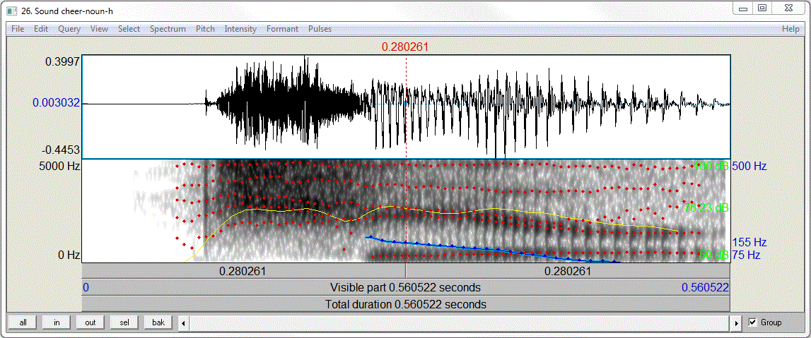Click the 'sel' zoom button
The height and width of the screenshot is (338, 811).
click(x=124, y=322)
